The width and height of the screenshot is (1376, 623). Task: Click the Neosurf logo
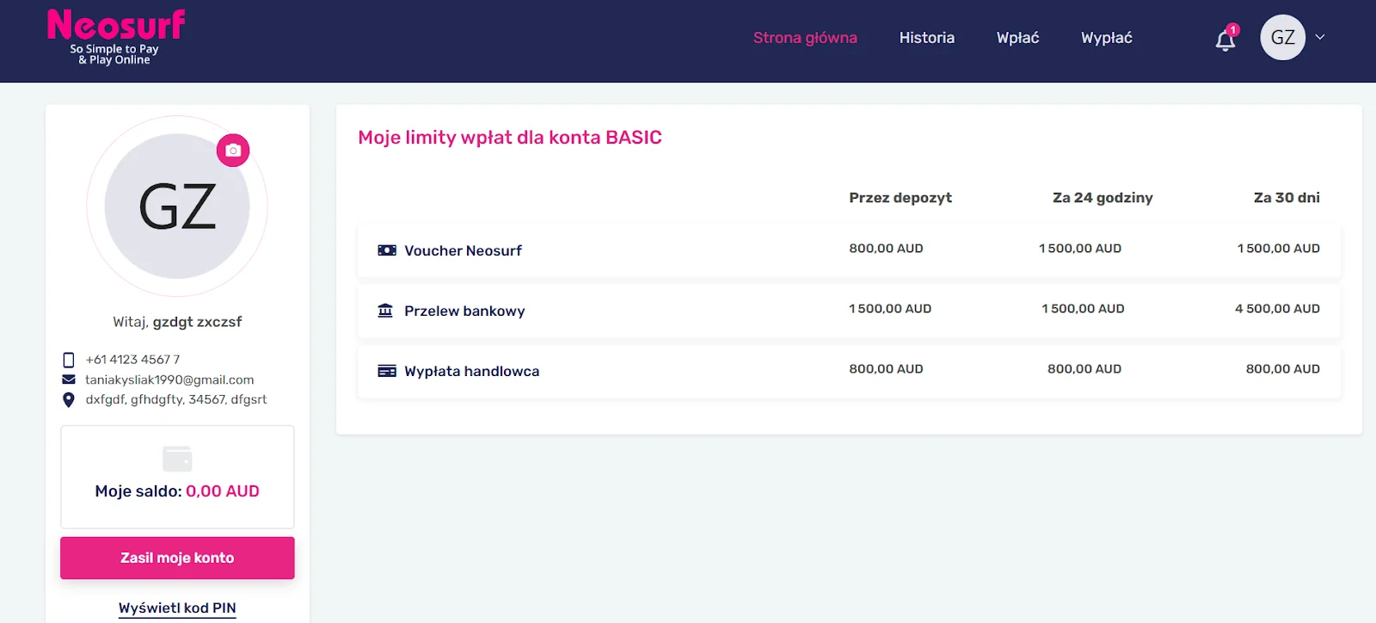pos(116,36)
